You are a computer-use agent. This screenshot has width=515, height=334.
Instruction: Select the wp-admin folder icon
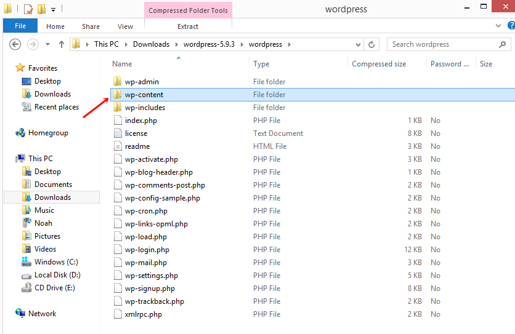117,81
